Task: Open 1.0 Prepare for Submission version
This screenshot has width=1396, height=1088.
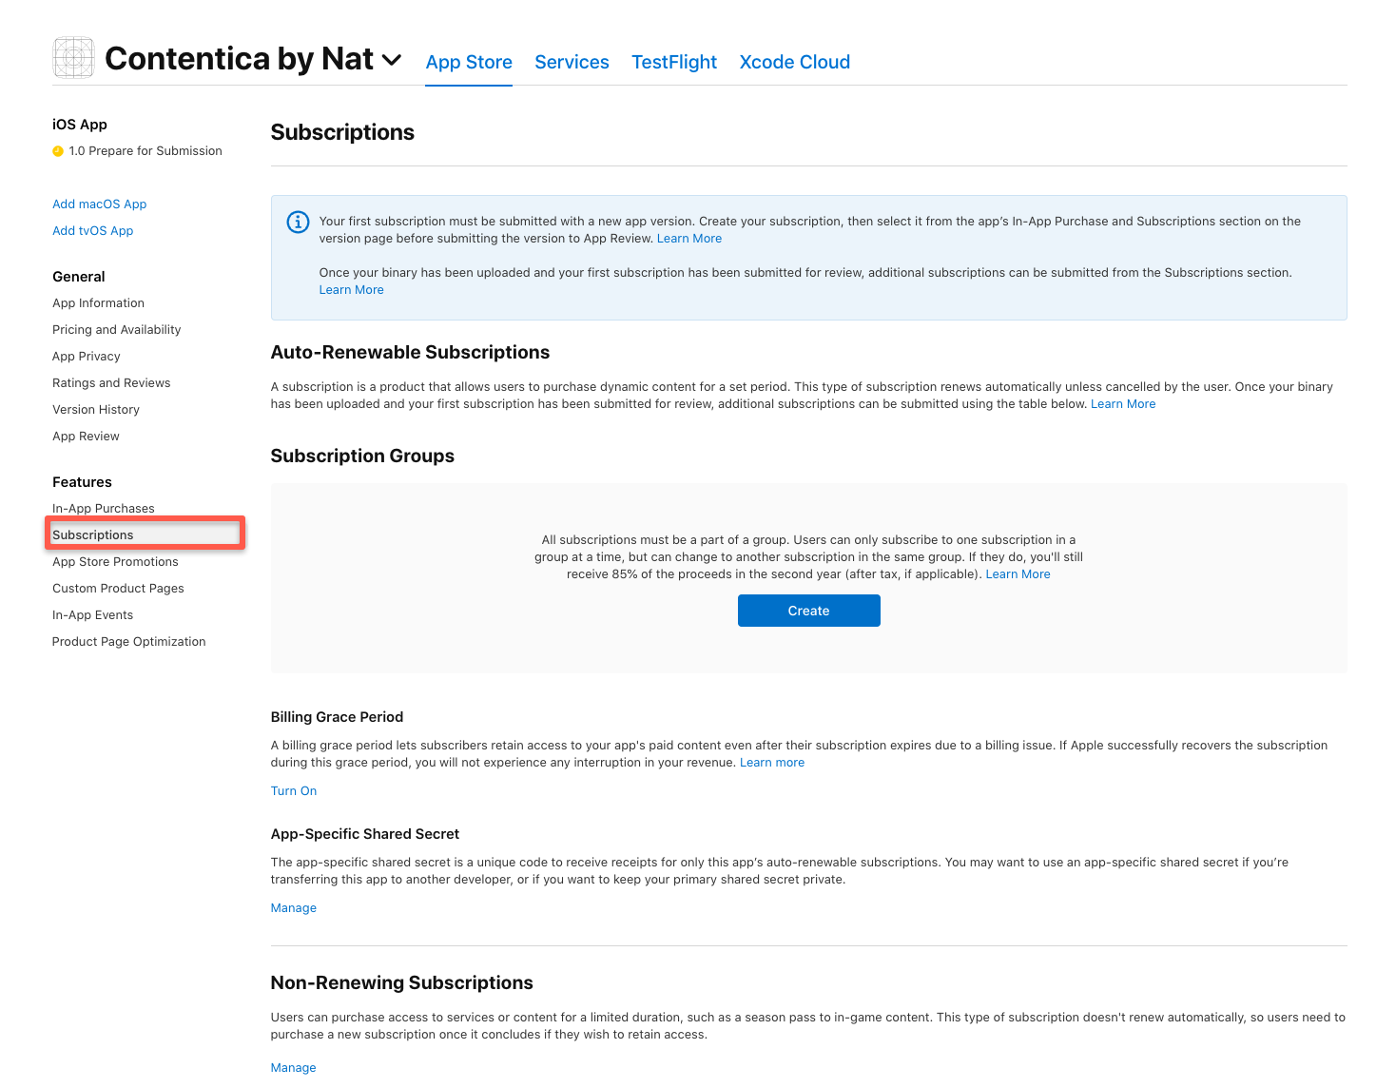Action: point(145,151)
